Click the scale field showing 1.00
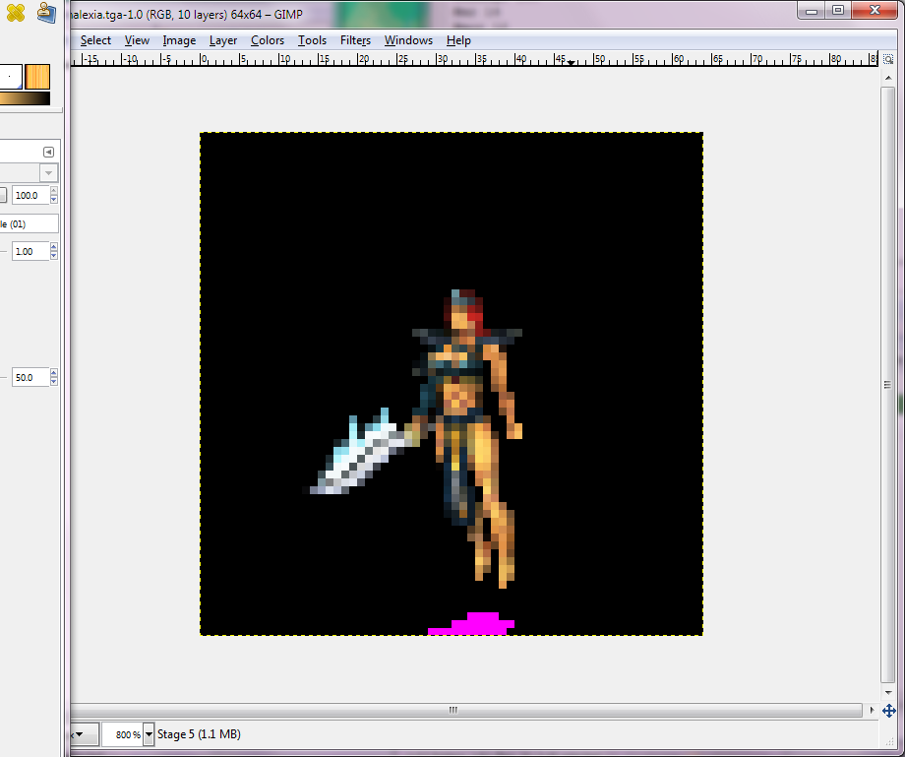This screenshot has width=905, height=757. click(30, 251)
